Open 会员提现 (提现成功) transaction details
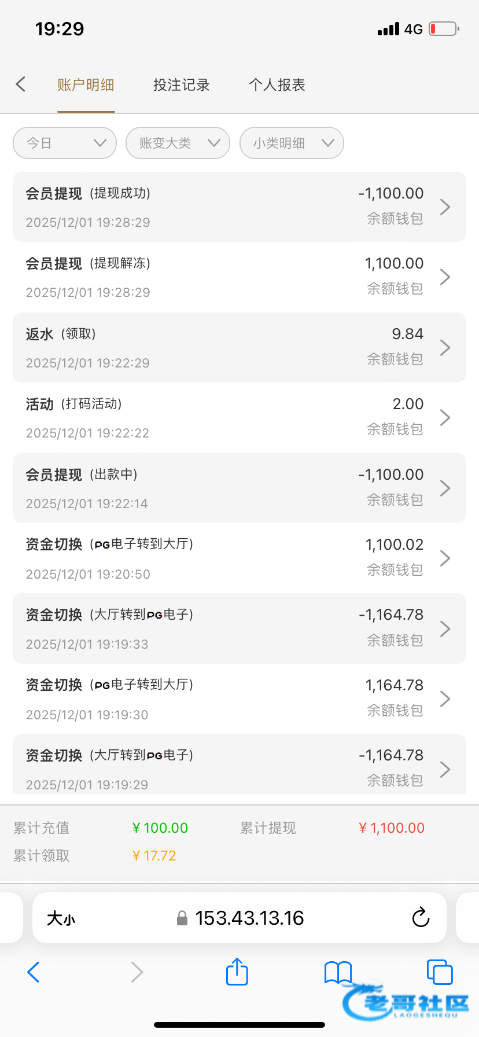The height and width of the screenshot is (1037, 479). coord(239,207)
